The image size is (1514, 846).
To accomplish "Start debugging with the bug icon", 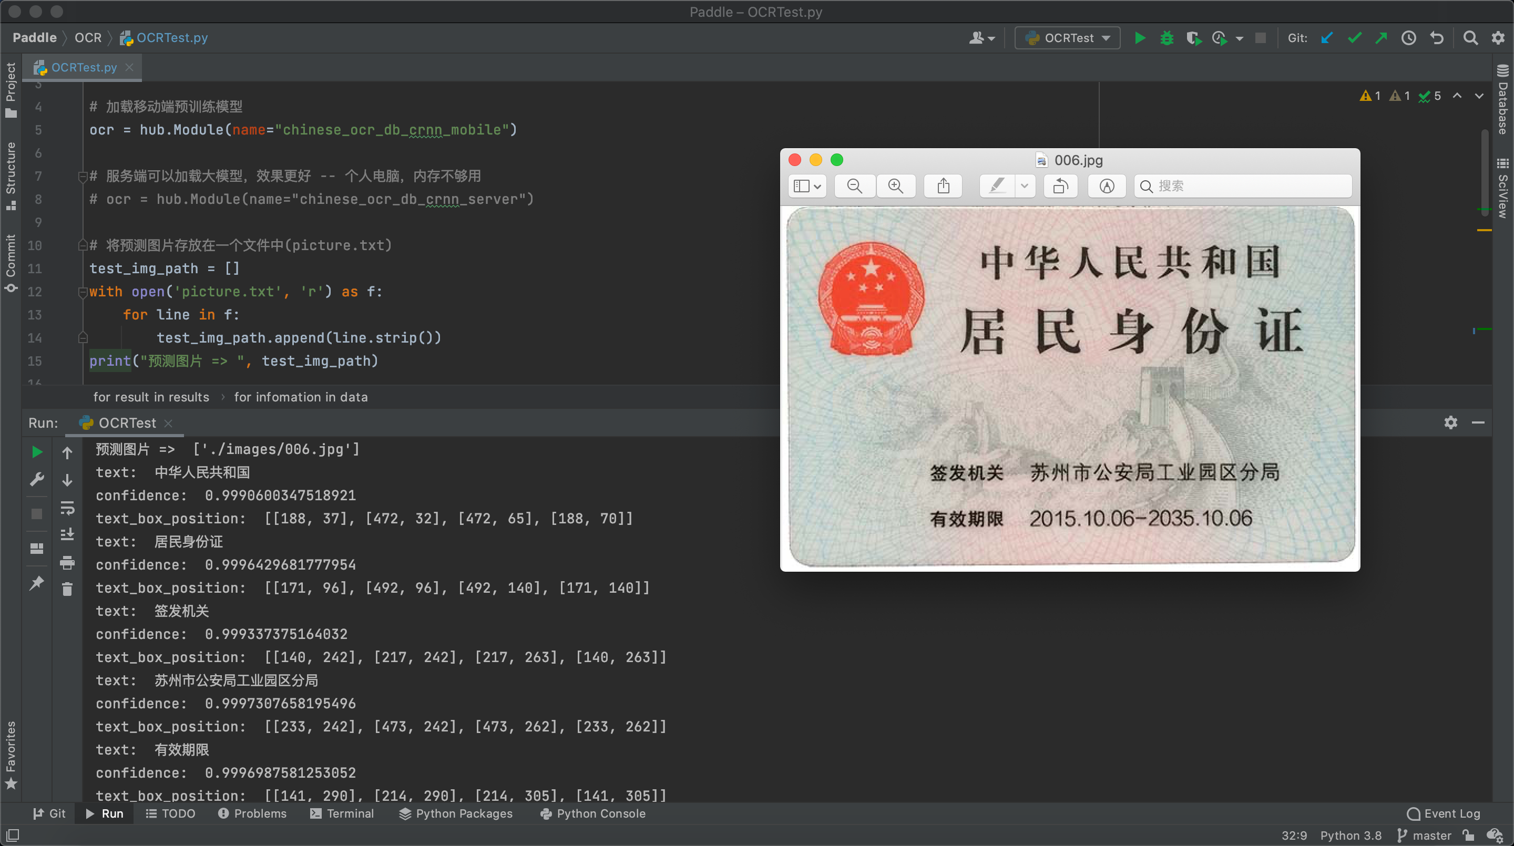I will (x=1167, y=38).
